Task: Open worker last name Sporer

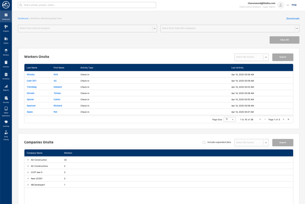Action: [30, 99]
